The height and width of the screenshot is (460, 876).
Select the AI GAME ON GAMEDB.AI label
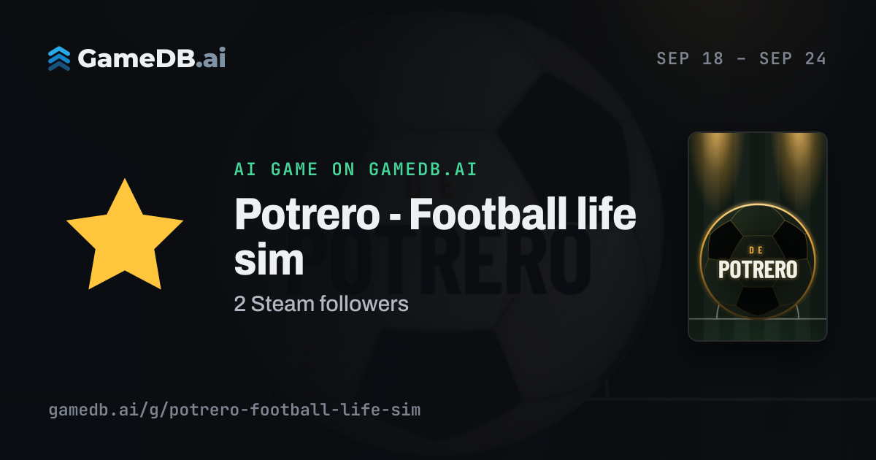[356, 169]
